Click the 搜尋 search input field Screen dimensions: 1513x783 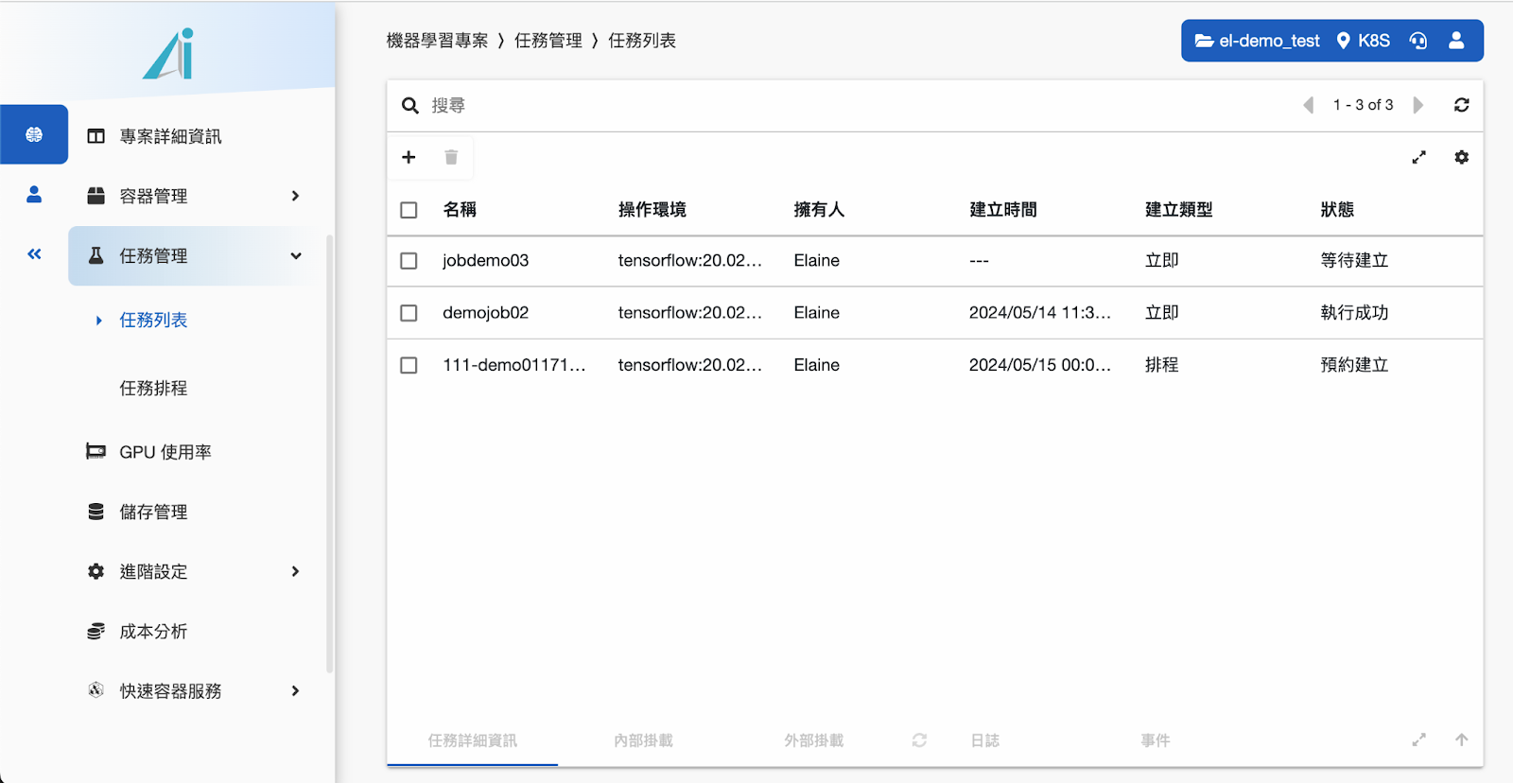851,105
